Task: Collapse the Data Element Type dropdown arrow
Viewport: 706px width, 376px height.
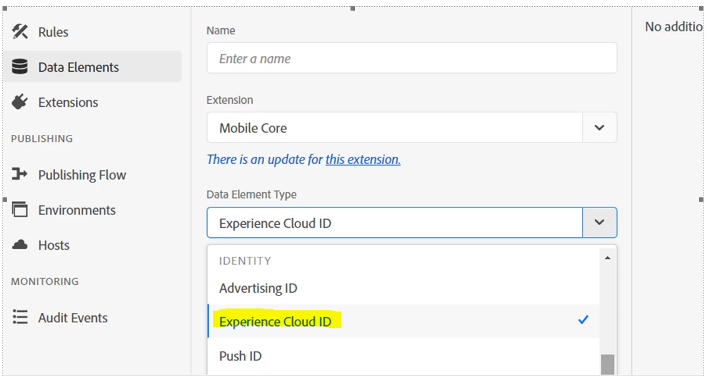Action: 599,222
